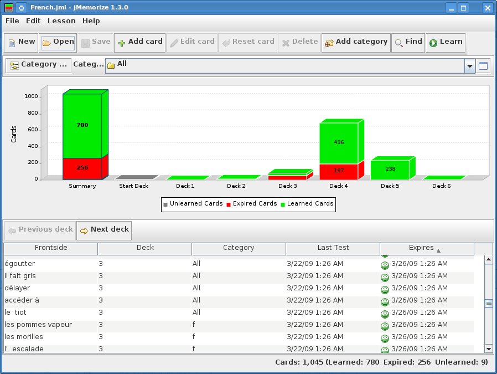Open the Help menu
Screen dimensions: 497x374
coord(91,21)
